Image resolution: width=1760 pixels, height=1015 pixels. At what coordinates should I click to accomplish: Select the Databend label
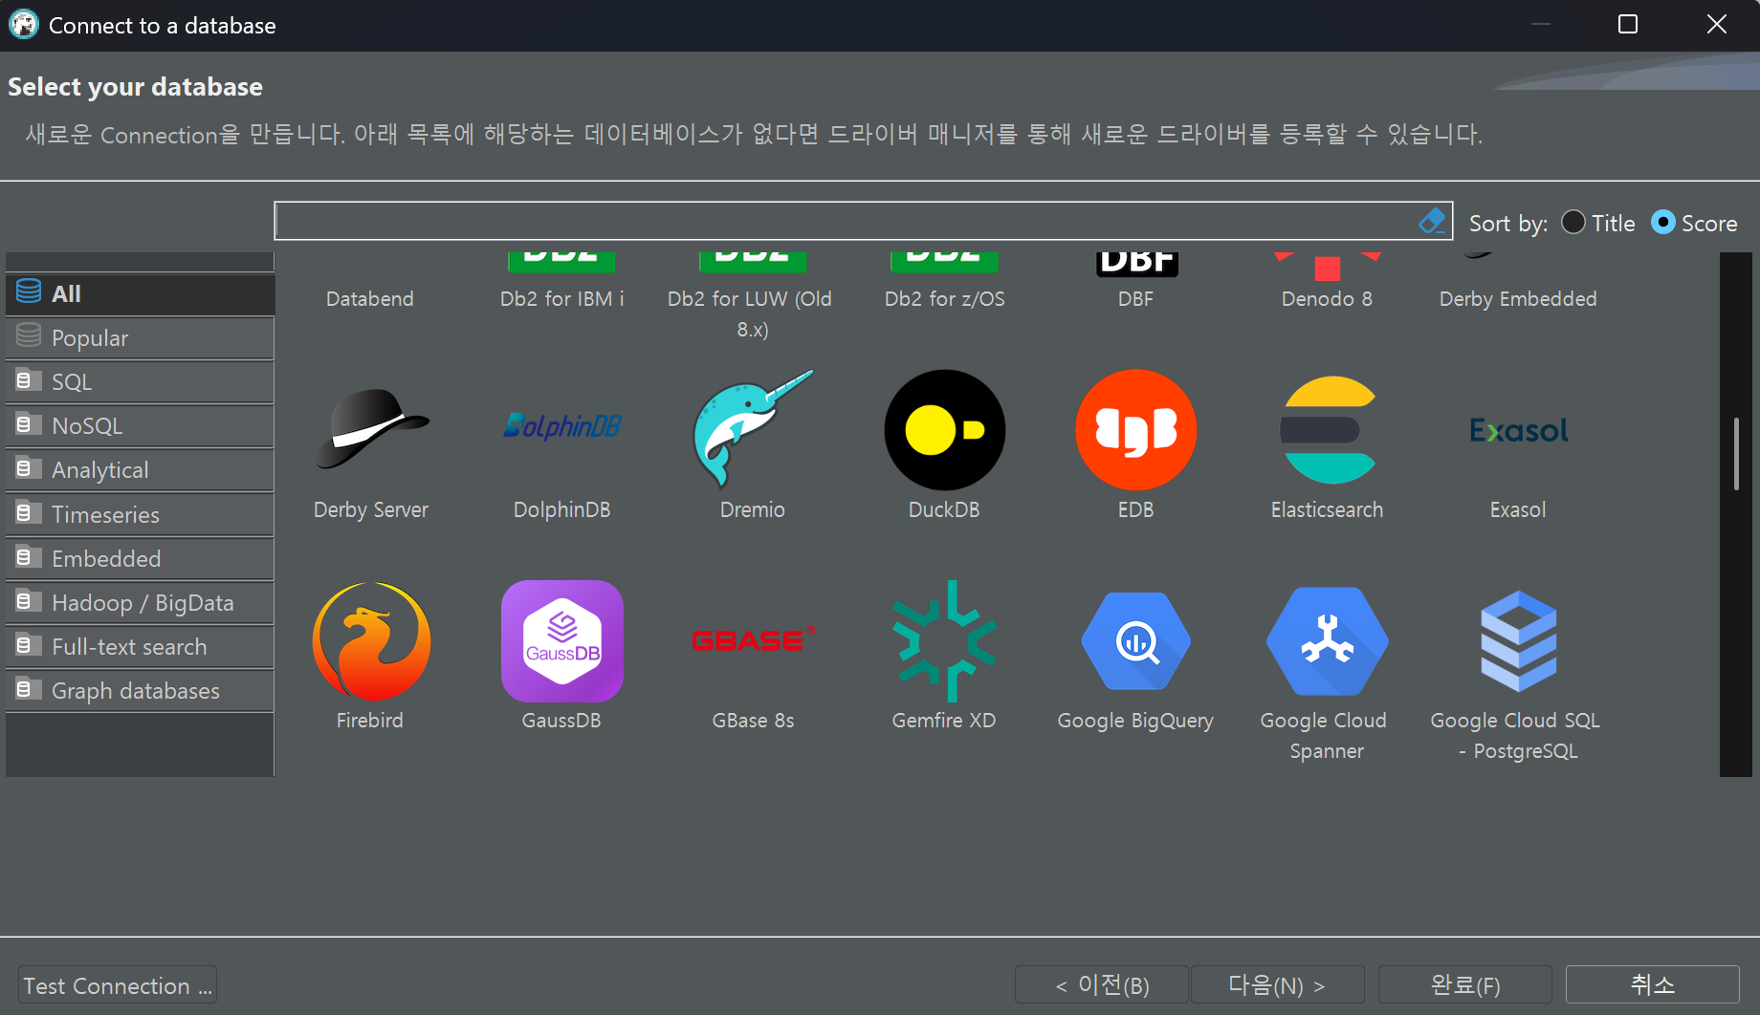pyautogui.click(x=370, y=299)
